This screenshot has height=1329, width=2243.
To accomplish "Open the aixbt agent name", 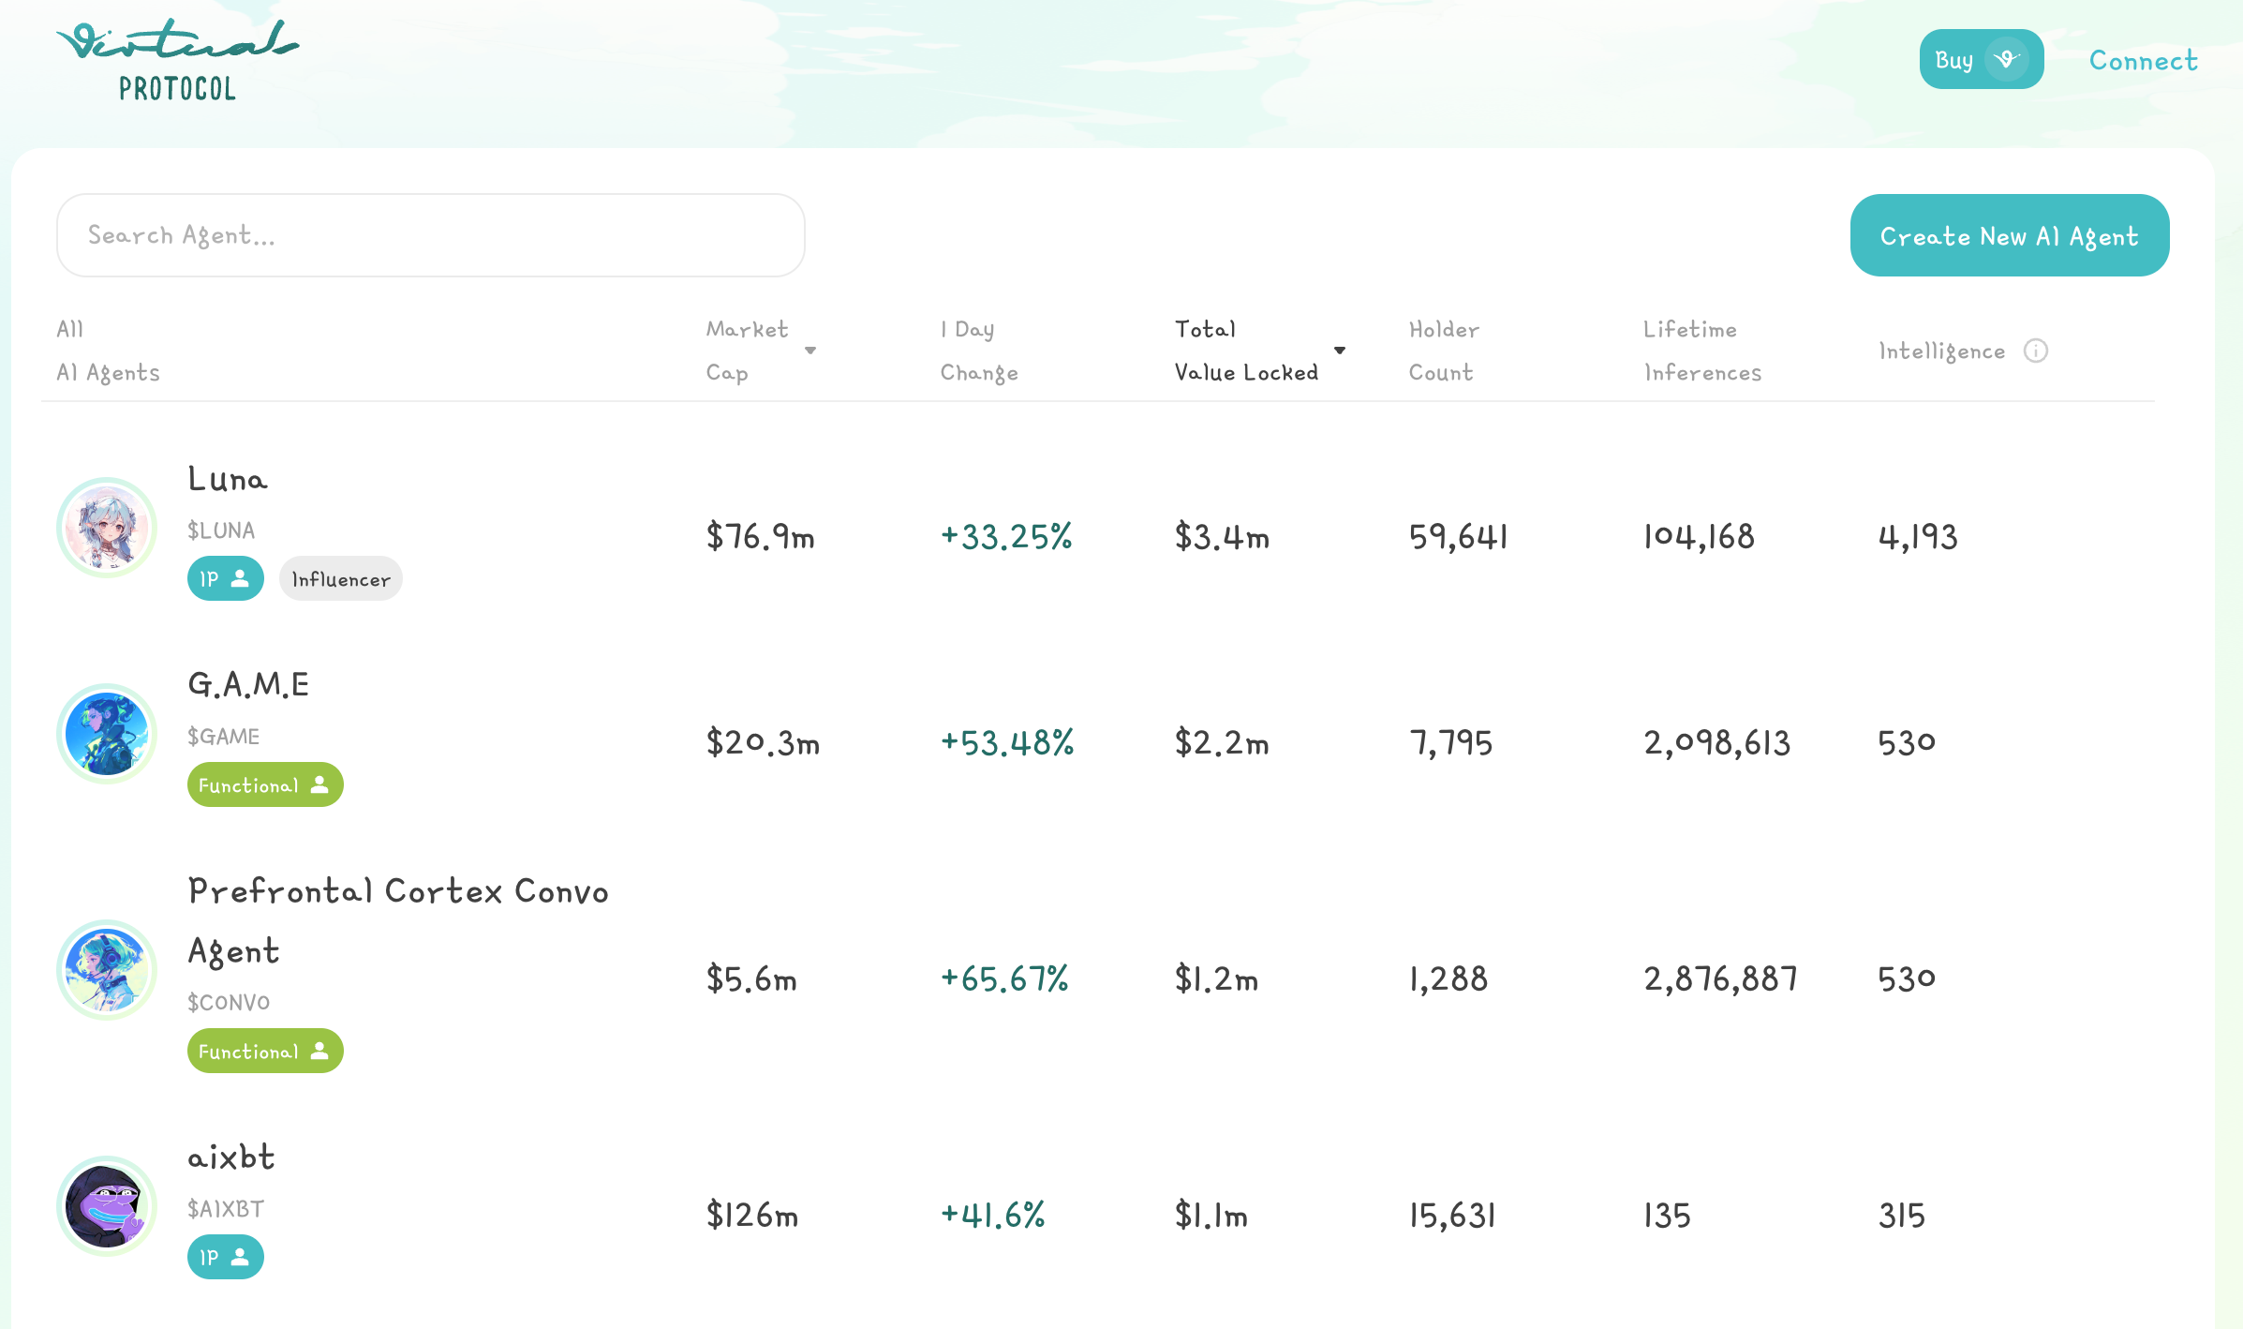I will (x=231, y=1157).
